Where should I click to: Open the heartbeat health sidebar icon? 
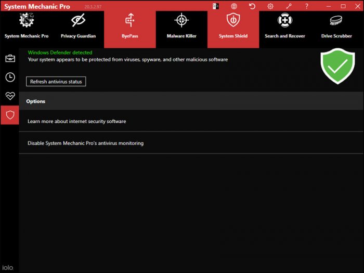coord(10,96)
